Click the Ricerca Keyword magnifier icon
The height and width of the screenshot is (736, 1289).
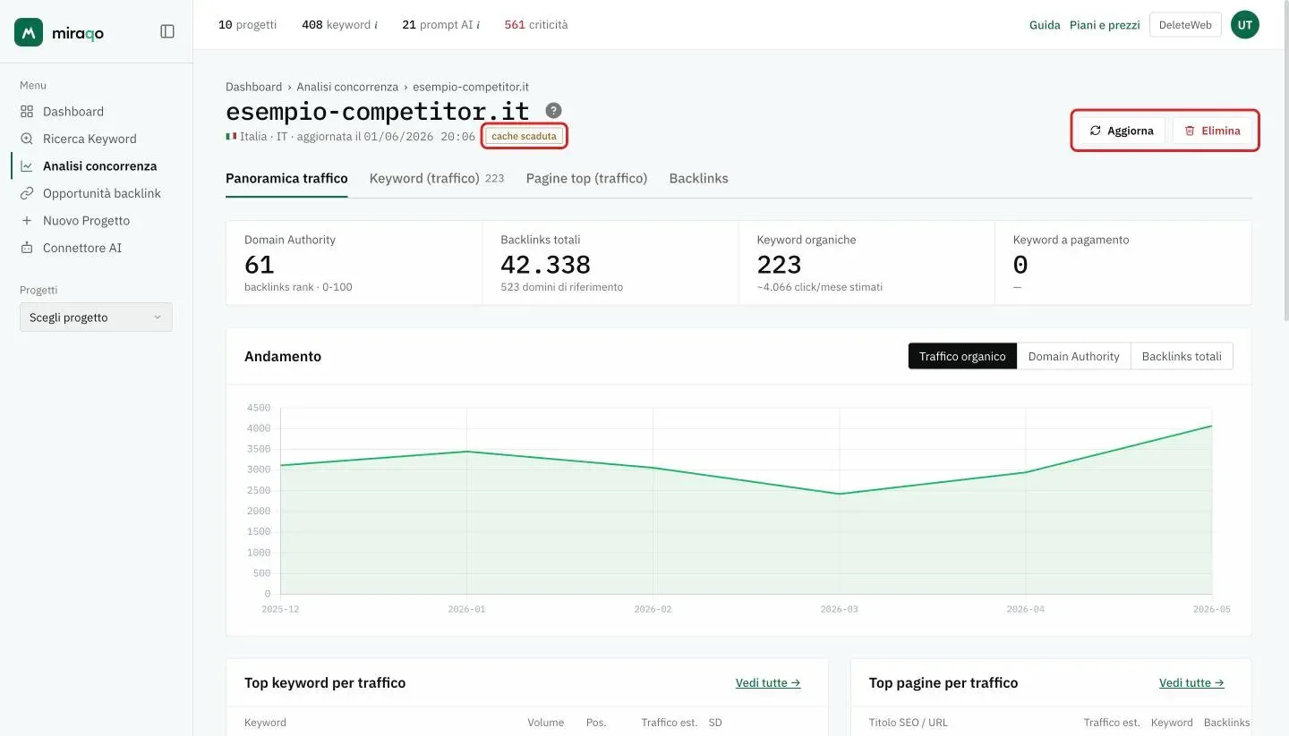27,139
